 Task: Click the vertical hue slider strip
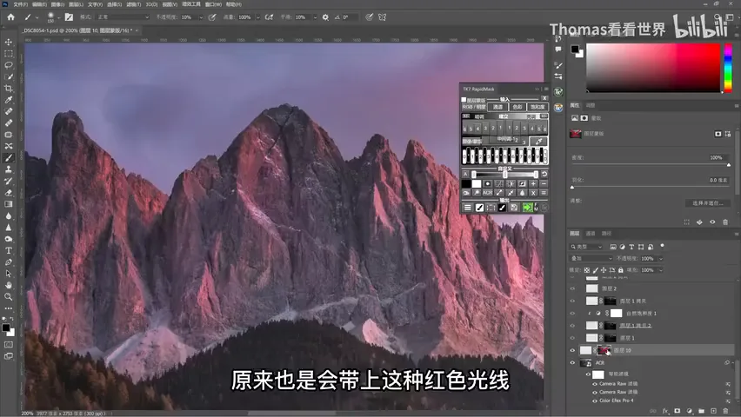point(728,68)
